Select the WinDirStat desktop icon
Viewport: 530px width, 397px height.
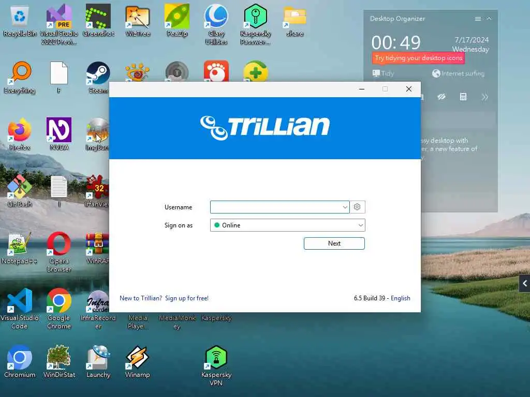click(59, 361)
